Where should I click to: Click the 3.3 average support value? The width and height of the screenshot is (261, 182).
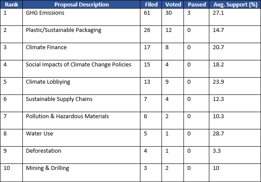click(217, 151)
